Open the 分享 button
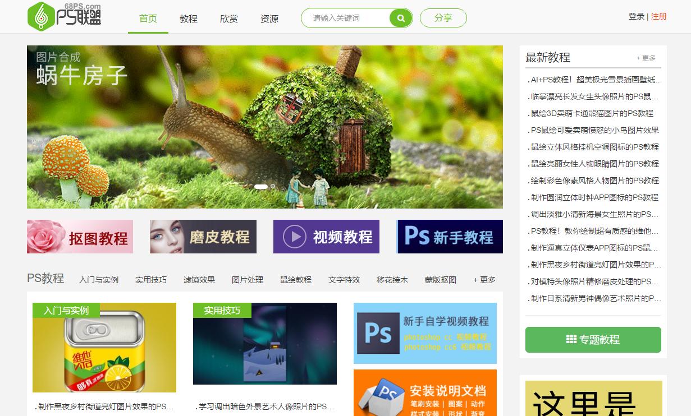Image resolution: width=691 pixels, height=416 pixels. click(443, 17)
